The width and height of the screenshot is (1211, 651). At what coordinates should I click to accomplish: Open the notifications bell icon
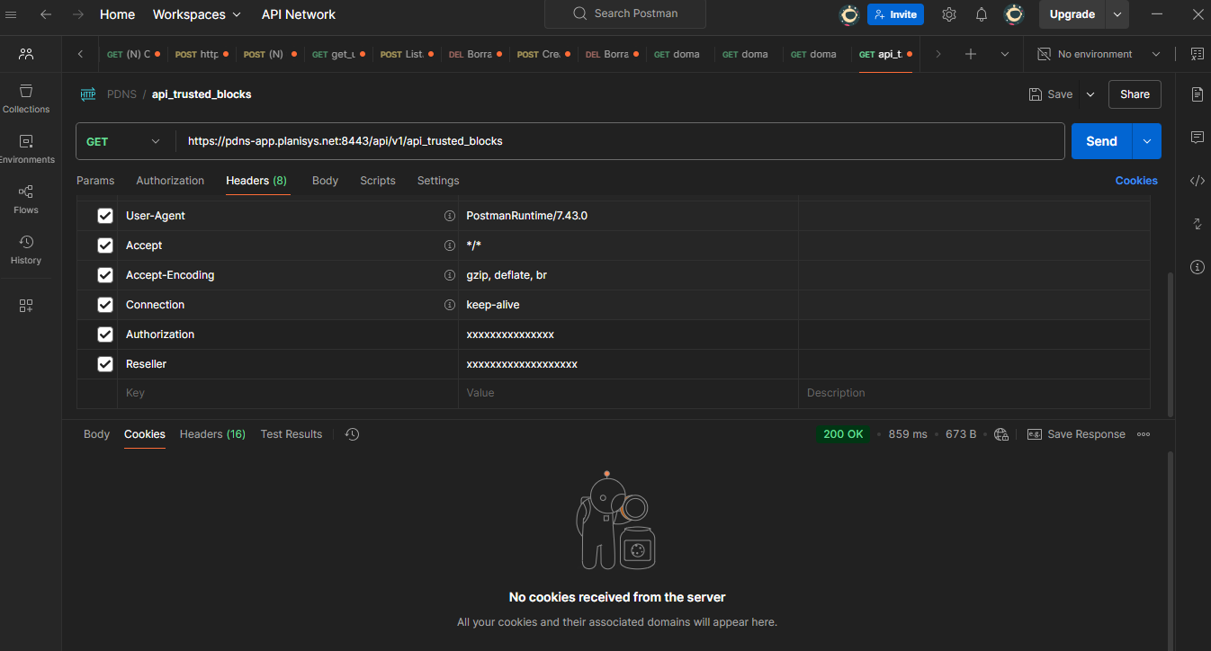(982, 14)
